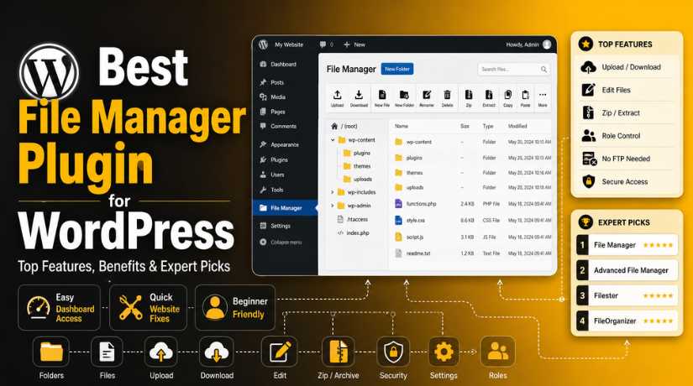The image size is (693, 386).
Task: Click the Paste toolbar icon
Action: pyautogui.click(x=525, y=95)
